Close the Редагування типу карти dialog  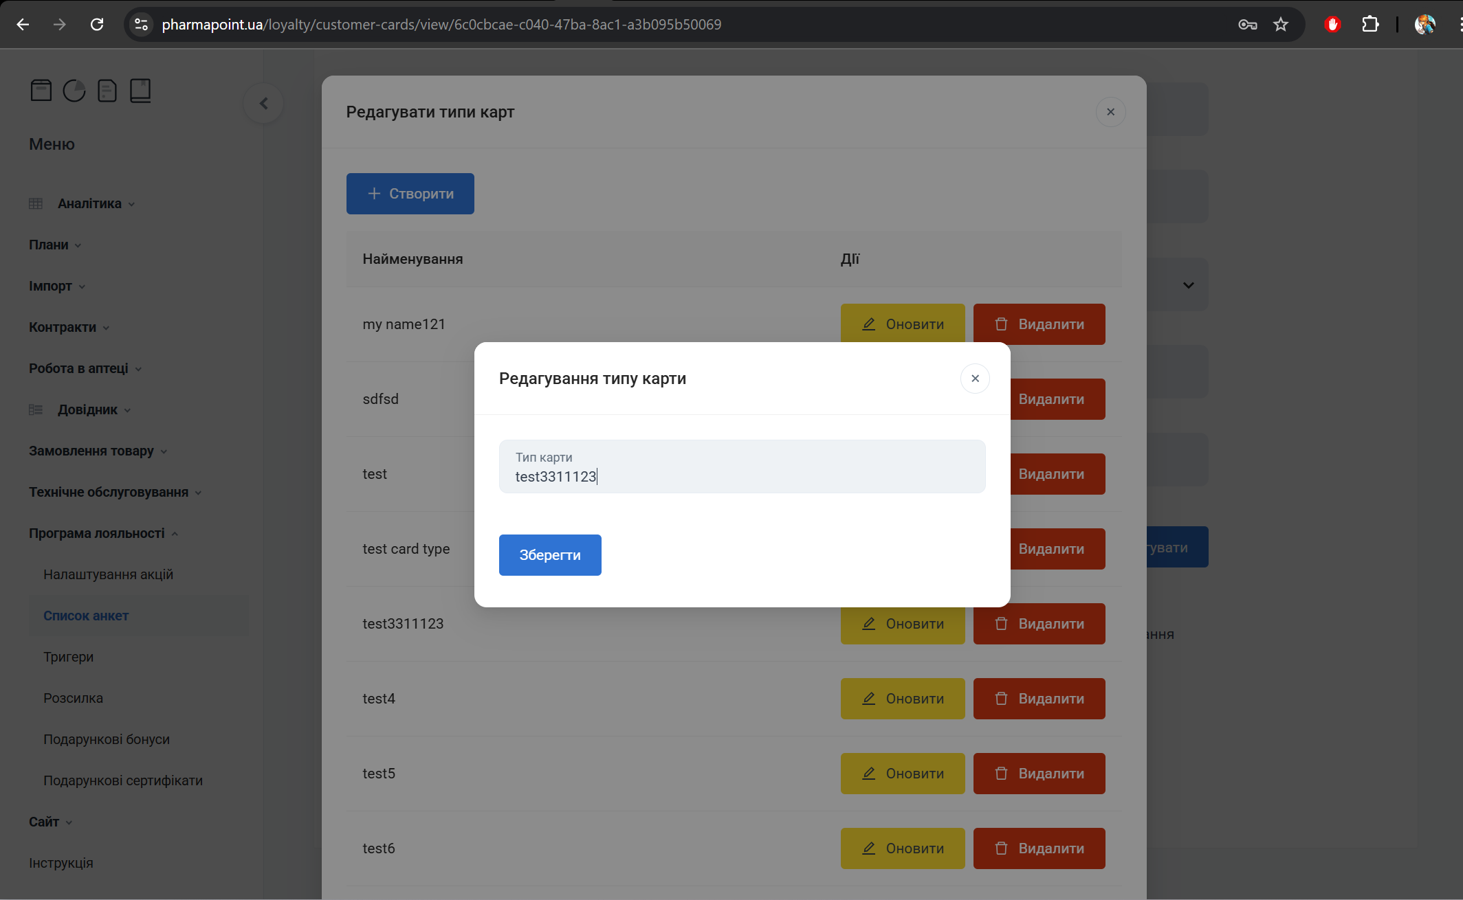pyautogui.click(x=975, y=379)
